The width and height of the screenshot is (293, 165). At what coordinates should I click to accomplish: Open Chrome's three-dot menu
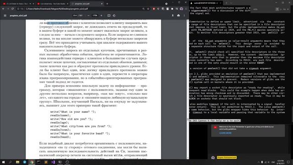(x=186, y=9)
